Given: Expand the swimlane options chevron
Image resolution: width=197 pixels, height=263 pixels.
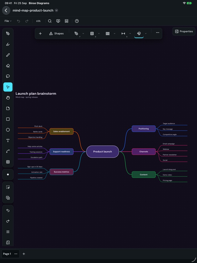Looking at the screenshot, I should pyautogui.click(x=115, y=34).
